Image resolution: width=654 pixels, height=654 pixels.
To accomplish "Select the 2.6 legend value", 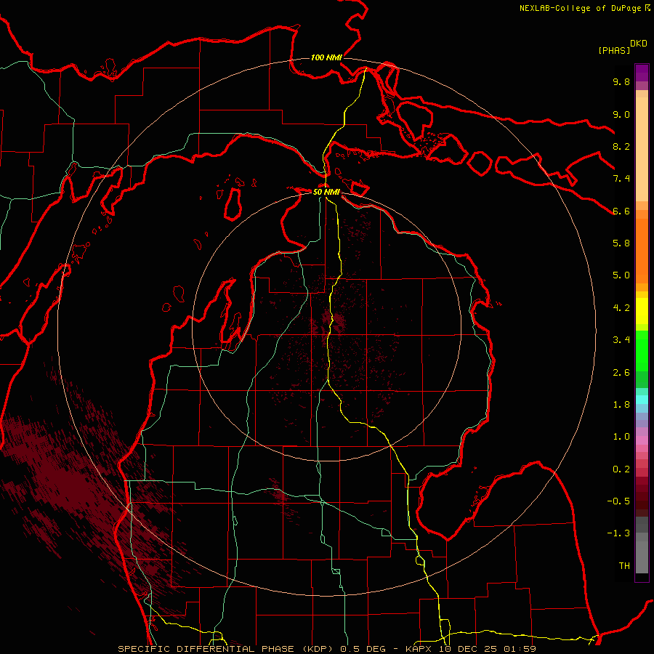I will pyautogui.click(x=621, y=373).
